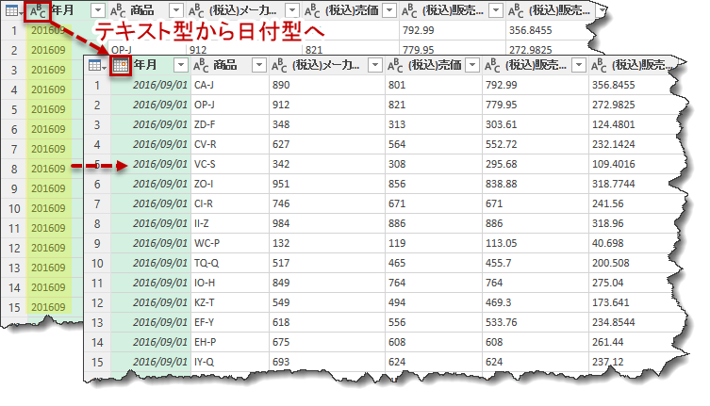
Task: Click the 2016/09/01 cell in the CA-J row
Action: [151, 85]
